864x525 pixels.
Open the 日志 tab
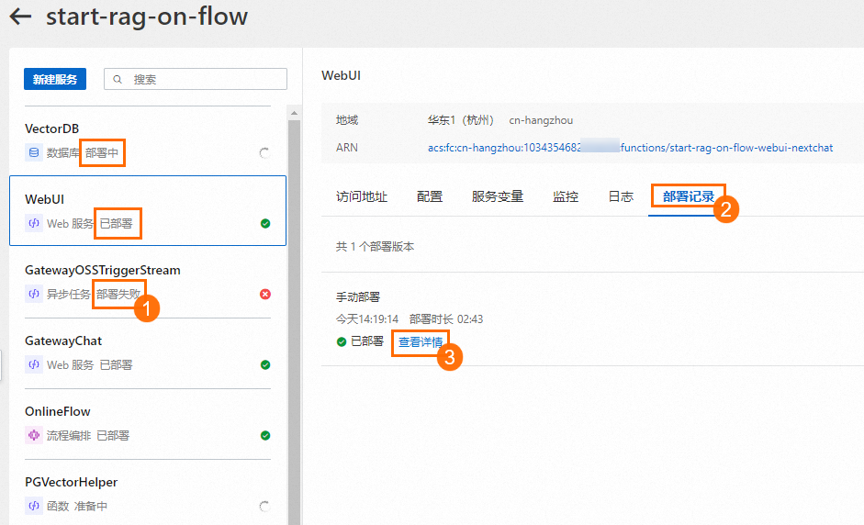621,196
